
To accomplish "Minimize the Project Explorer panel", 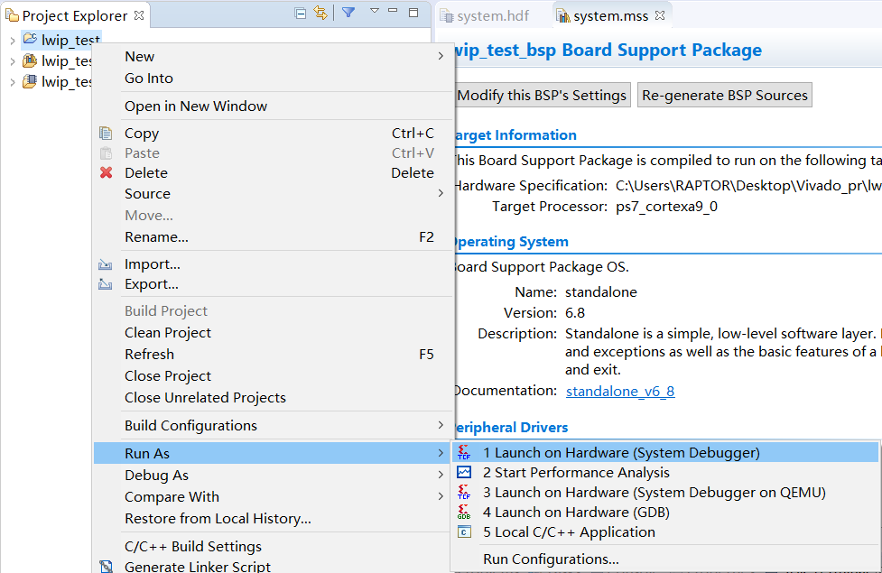I will 393,11.
